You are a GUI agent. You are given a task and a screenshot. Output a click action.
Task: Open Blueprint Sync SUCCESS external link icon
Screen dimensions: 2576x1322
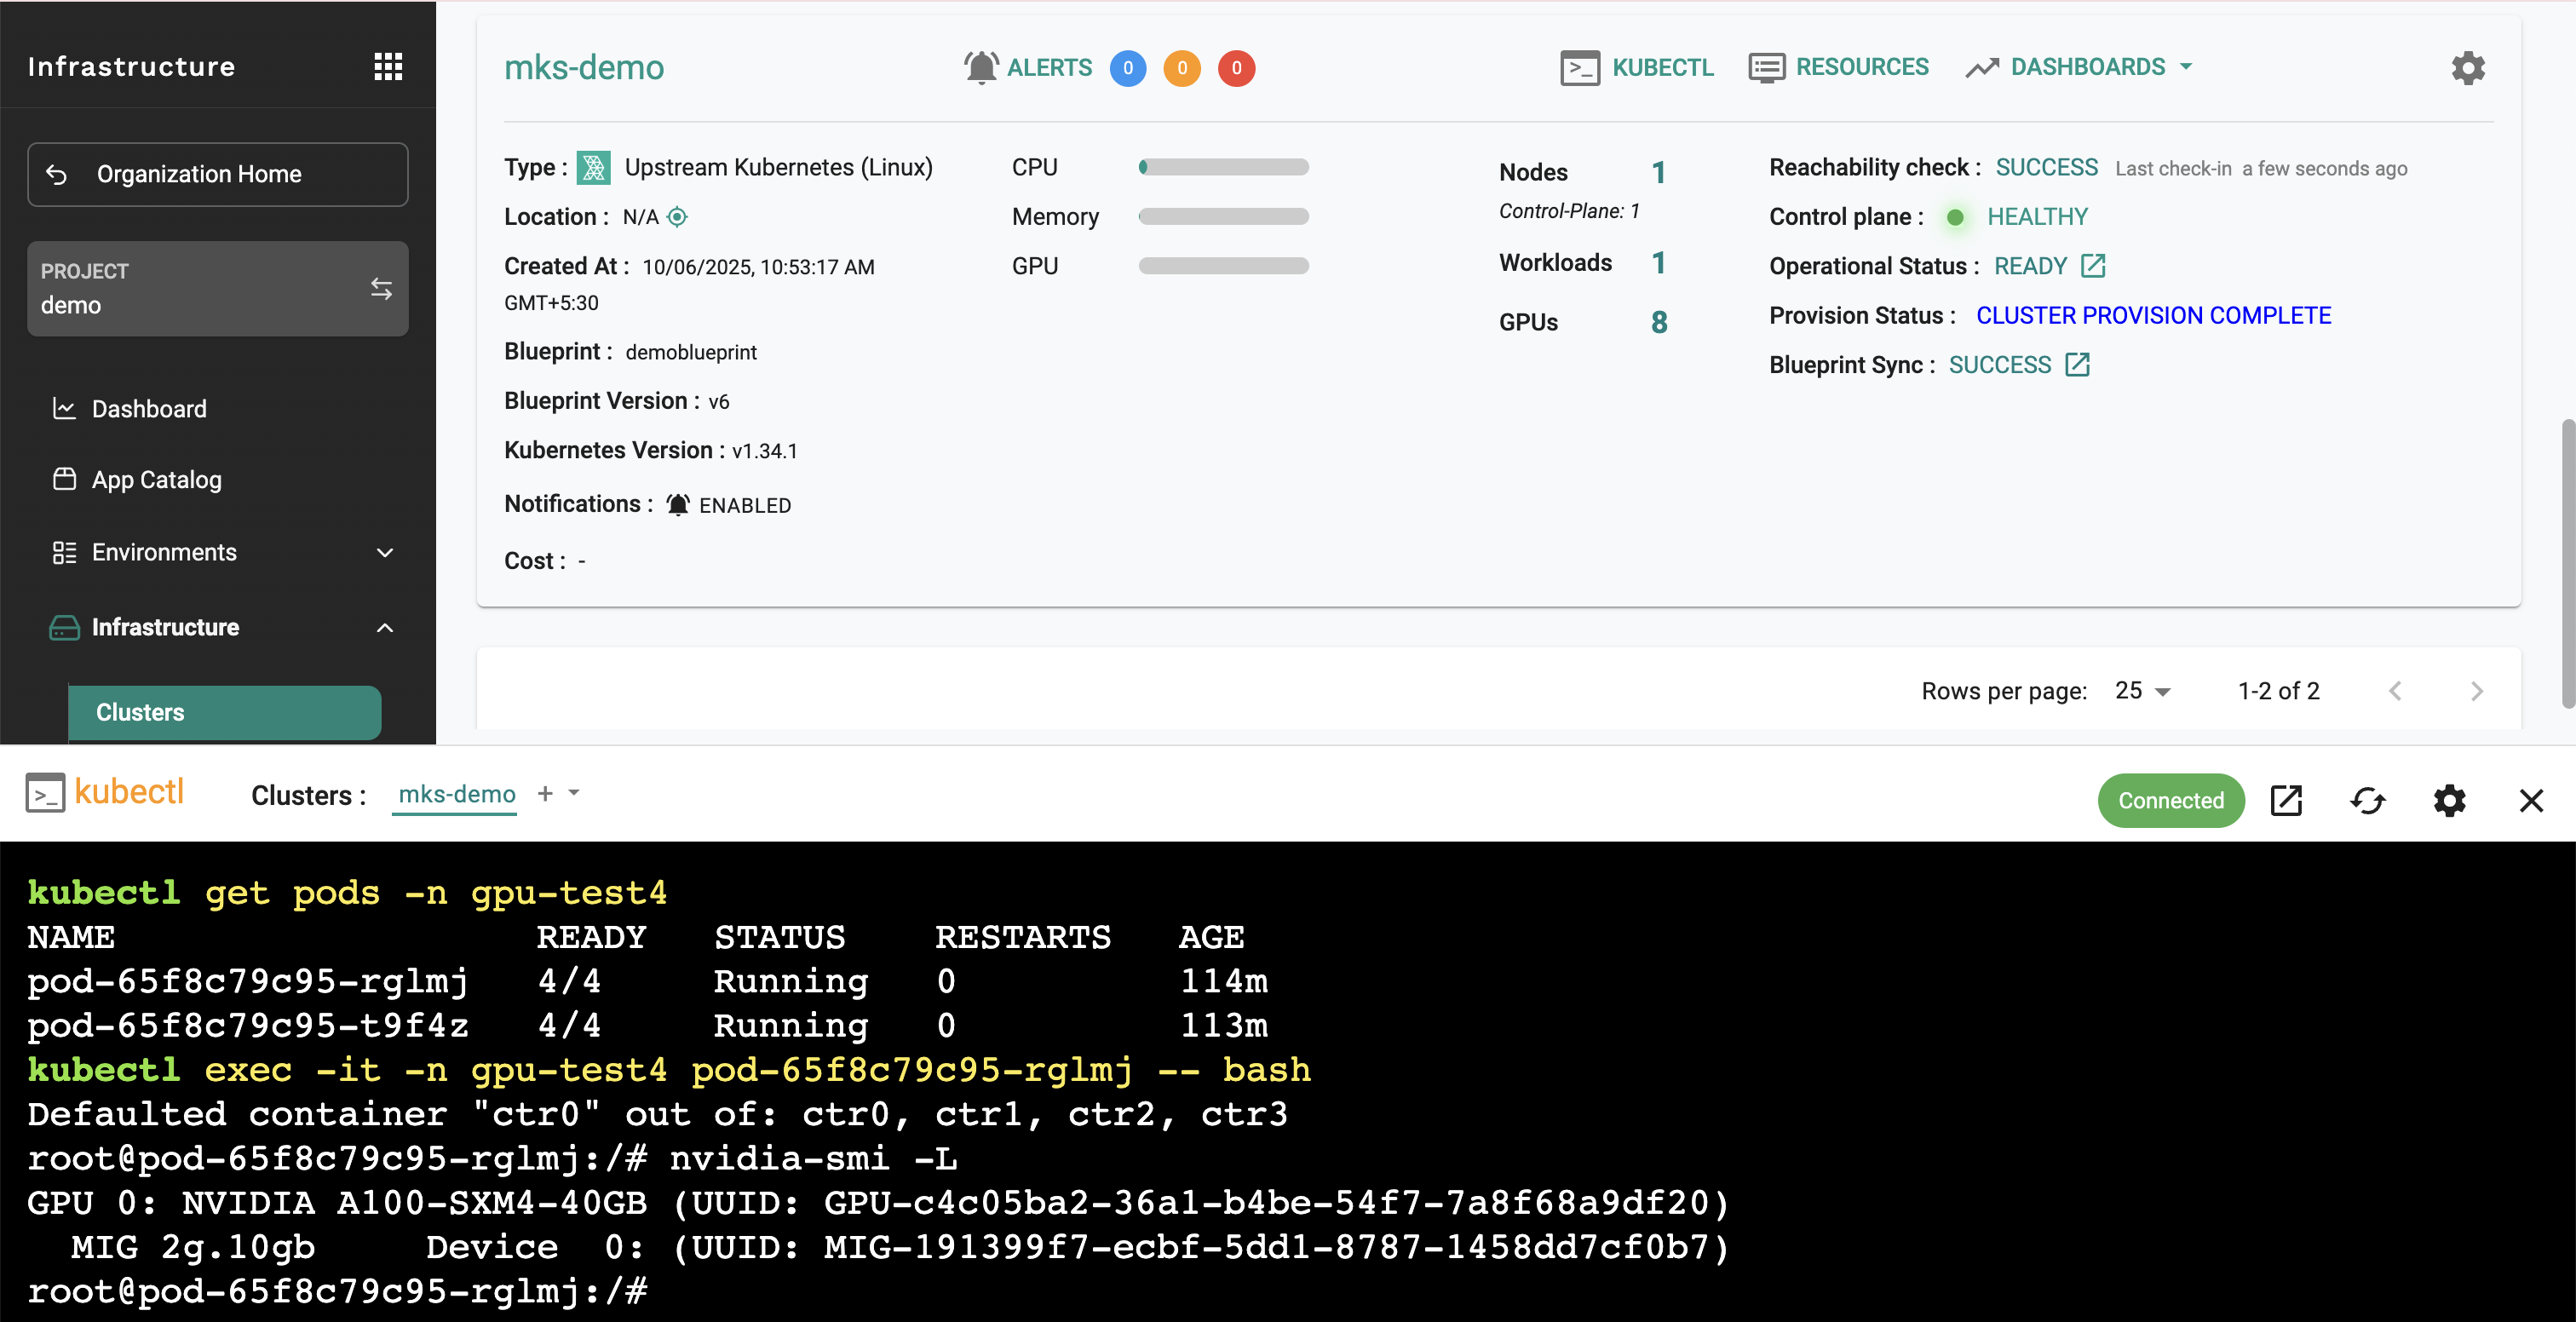point(2077,365)
